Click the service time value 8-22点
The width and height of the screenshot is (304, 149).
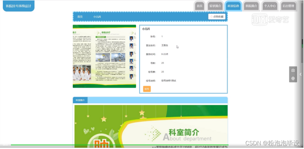coord(165,54)
